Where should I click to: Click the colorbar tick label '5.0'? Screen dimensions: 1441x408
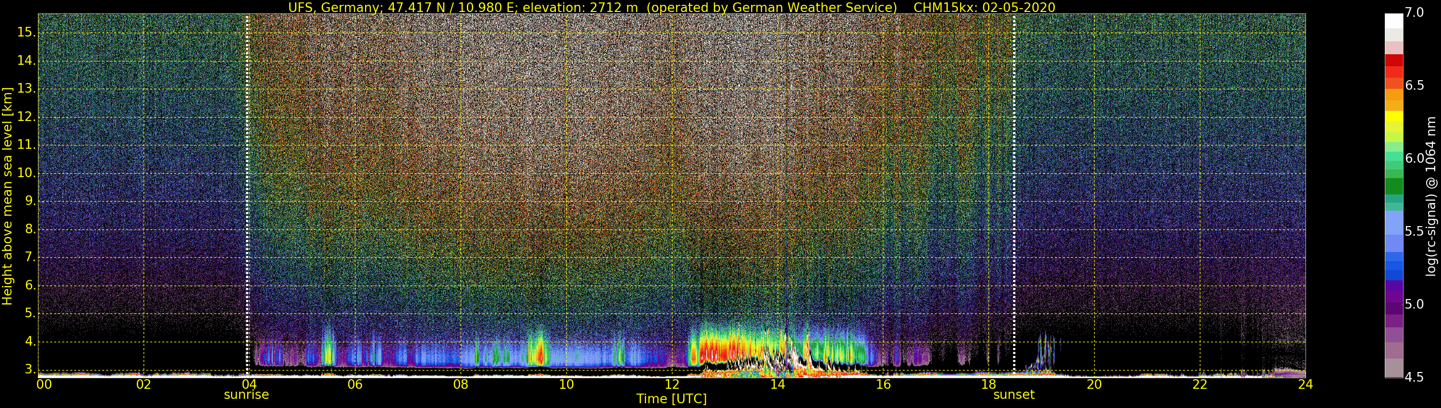(1414, 304)
